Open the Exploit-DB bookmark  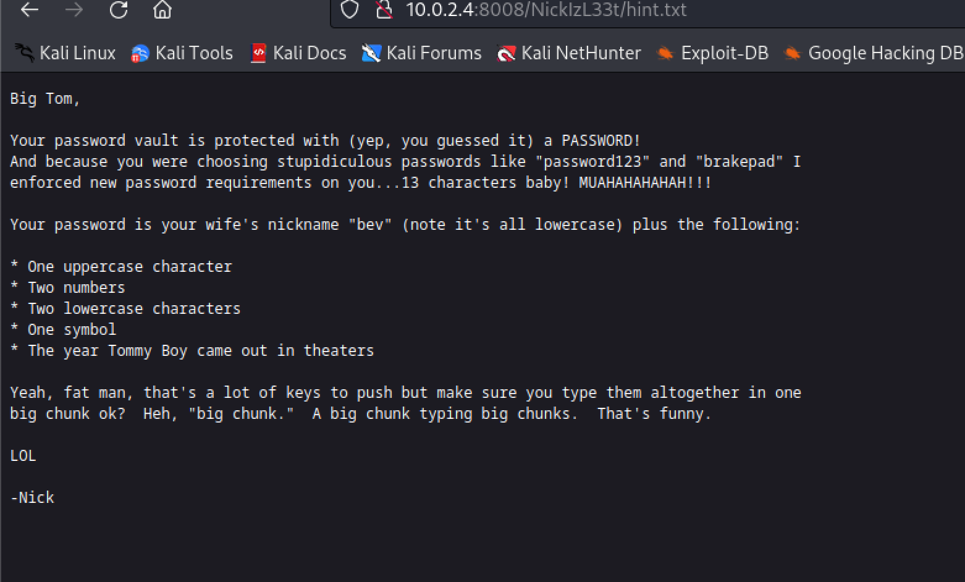click(x=725, y=53)
